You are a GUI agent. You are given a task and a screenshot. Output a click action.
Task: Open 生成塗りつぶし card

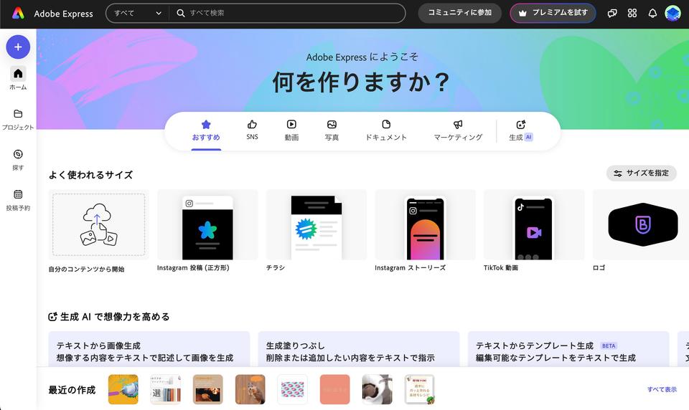(x=359, y=349)
